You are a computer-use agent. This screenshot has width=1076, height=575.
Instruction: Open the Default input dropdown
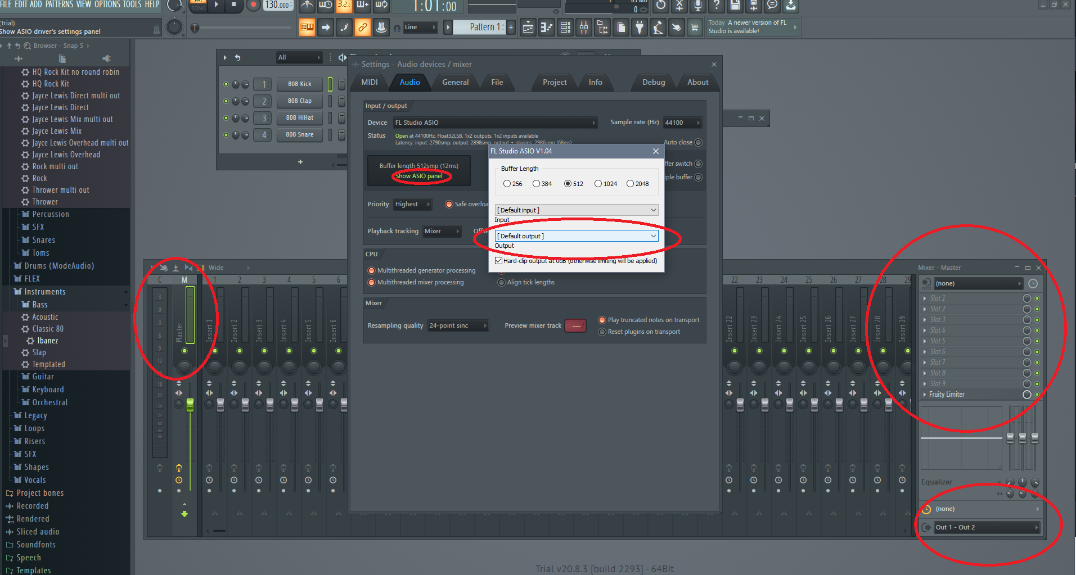(x=577, y=210)
